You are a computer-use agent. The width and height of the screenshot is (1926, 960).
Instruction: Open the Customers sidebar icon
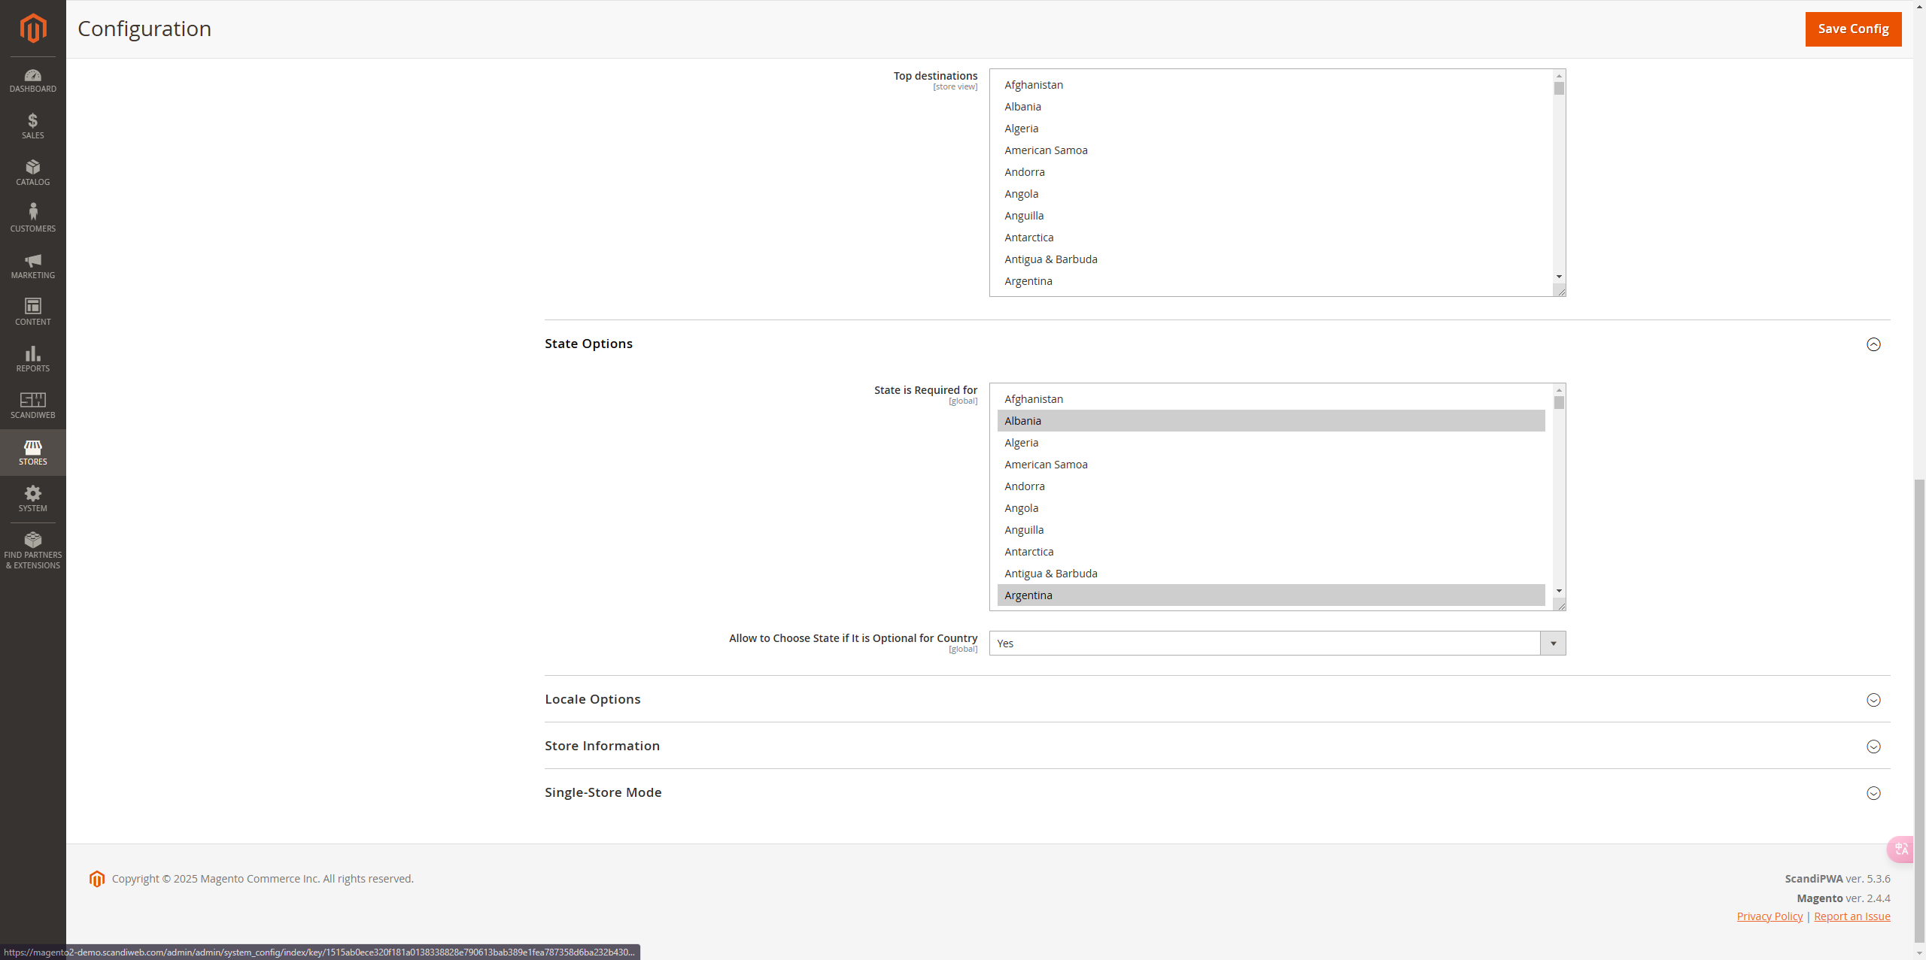pos(32,219)
